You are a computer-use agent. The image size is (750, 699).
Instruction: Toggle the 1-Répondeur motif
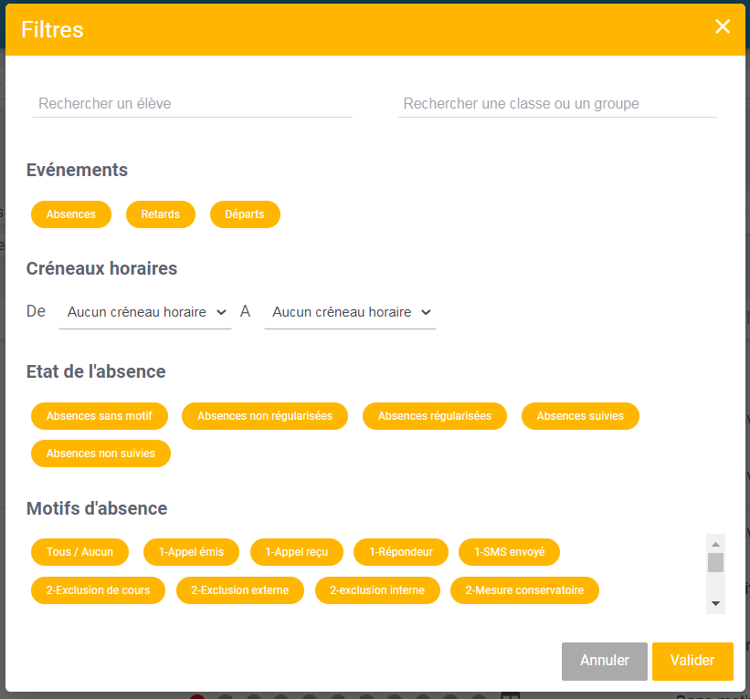(x=401, y=552)
